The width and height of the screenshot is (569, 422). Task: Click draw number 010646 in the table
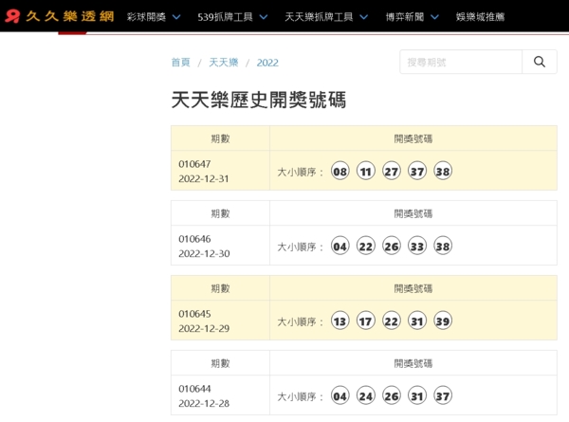(x=194, y=239)
